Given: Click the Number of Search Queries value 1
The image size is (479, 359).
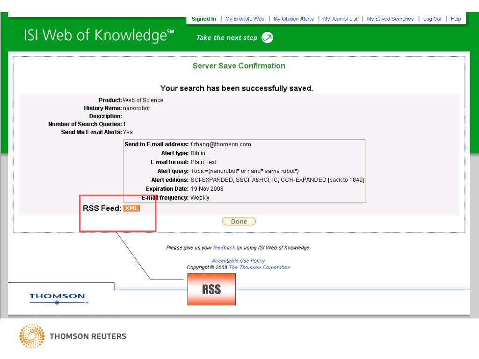Looking at the screenshot, I should pyautogui.click(x=124, y=124).
